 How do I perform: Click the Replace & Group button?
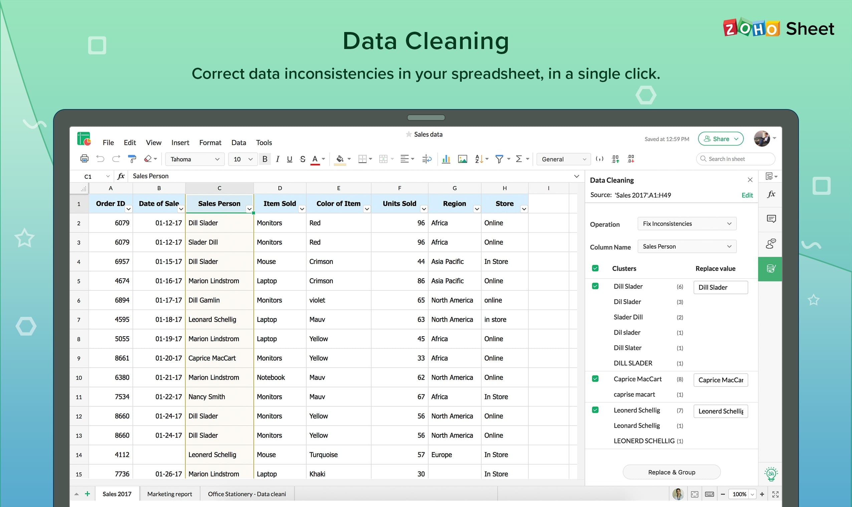click(x=671, y=472)
